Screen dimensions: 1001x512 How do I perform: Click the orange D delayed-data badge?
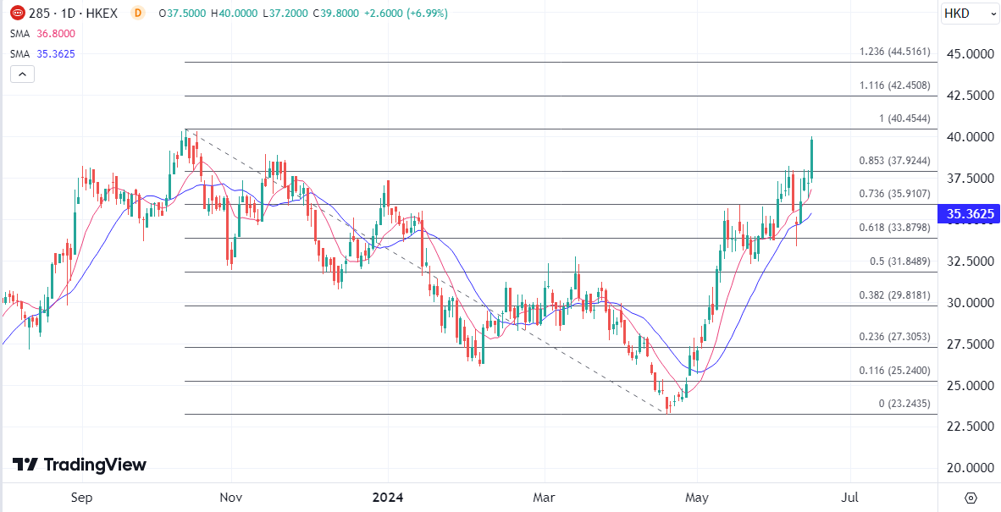click(139, 14)
